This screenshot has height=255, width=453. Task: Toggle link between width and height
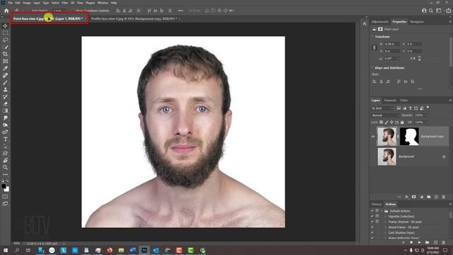click(374, 47)
